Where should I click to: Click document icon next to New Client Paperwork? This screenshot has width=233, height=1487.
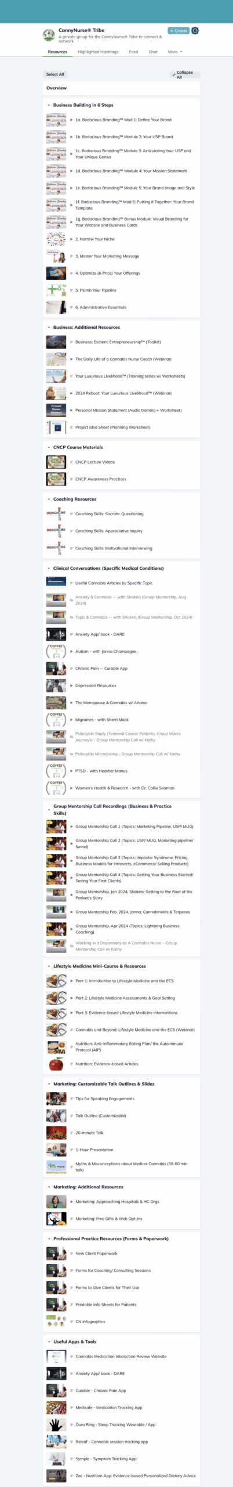[71, 1253]
